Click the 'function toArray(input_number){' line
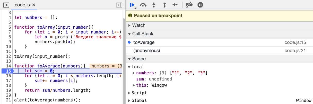 pos(54,27)
